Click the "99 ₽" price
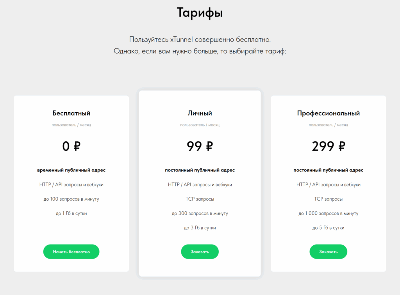Screen dimensions: 400x295 [x=200, y=146]
